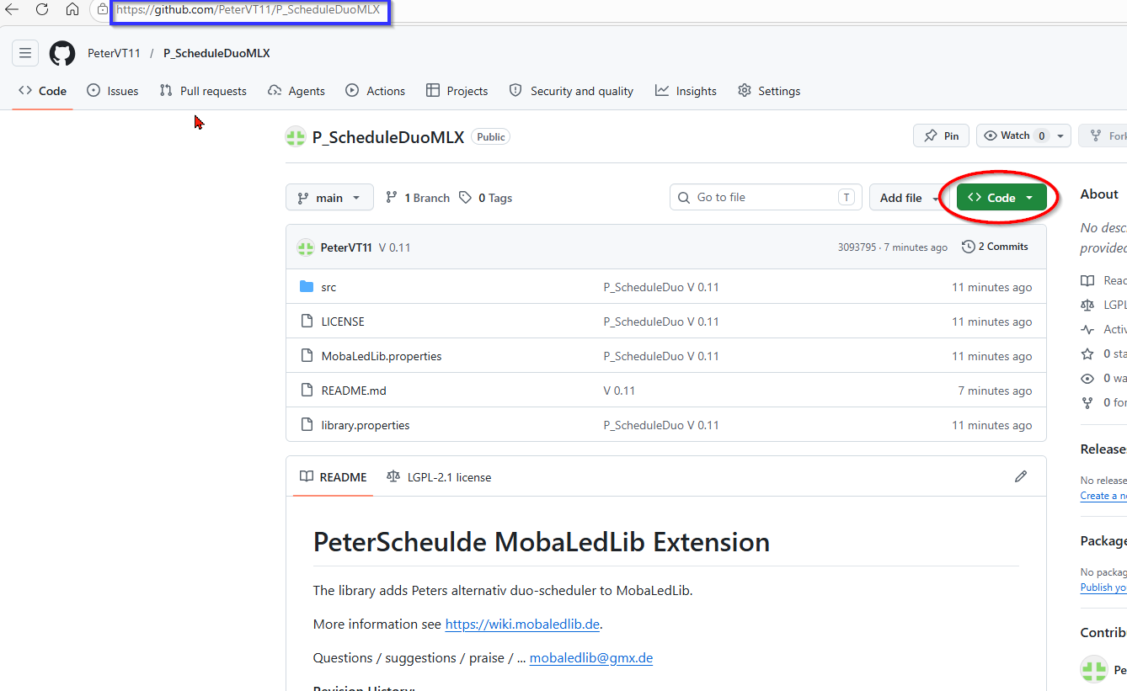Open the Pull requests tab
The height and width of the screenshot is (691, 1127).
(x=203, y=91)
